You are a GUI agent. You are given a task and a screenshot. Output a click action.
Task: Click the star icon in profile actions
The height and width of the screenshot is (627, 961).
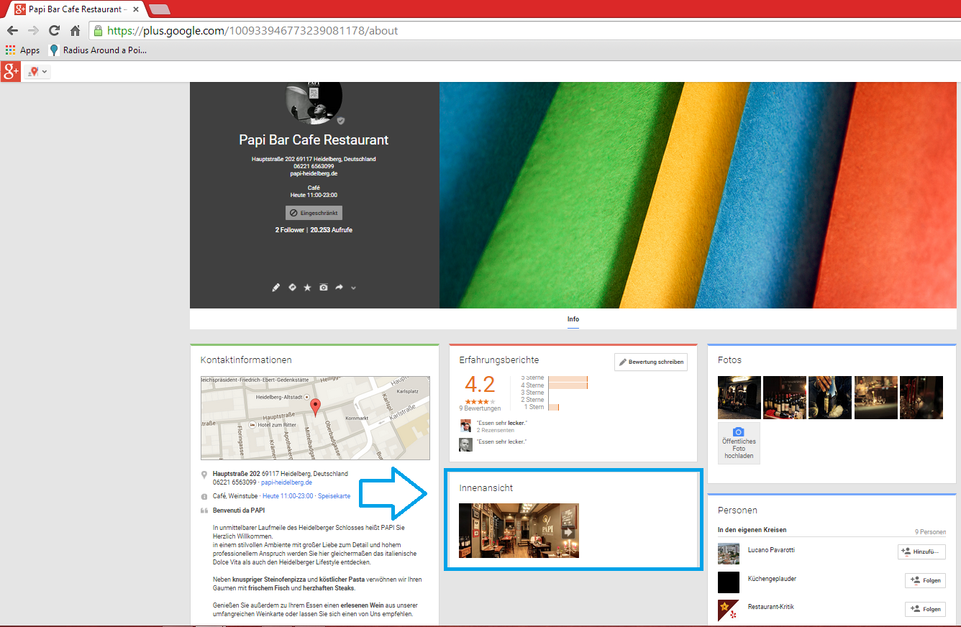pos(308,288)
